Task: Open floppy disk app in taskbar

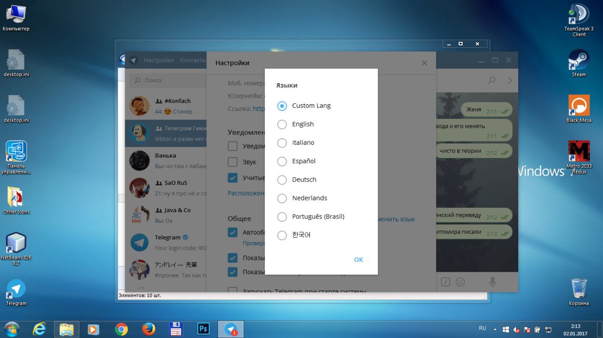Action: point(176,329)
